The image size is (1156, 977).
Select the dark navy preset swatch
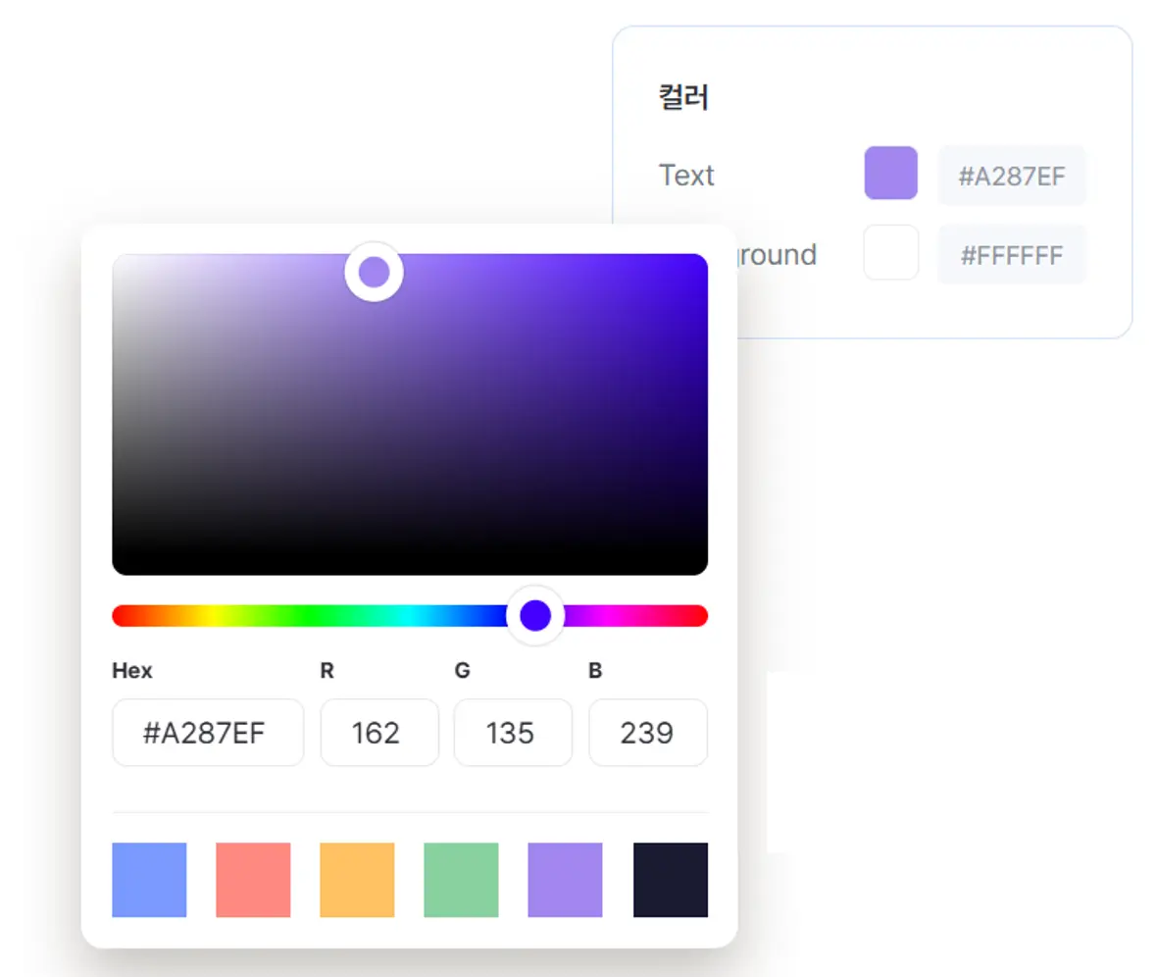point(670,880)
